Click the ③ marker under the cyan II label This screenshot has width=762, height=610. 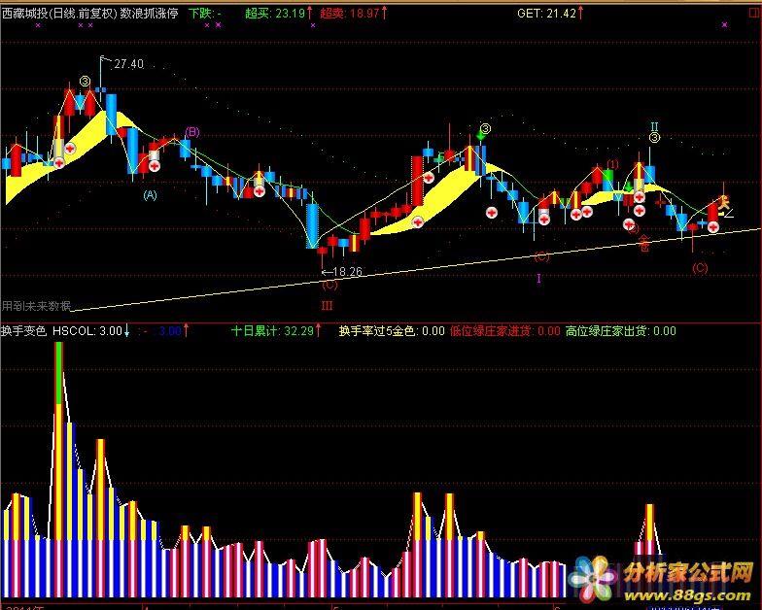(x=654, y=138)
